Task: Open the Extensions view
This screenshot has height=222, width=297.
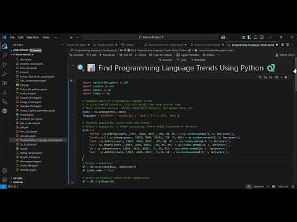Action: (x=5, y=83)
